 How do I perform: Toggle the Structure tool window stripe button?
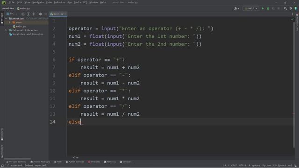point(2,151)
